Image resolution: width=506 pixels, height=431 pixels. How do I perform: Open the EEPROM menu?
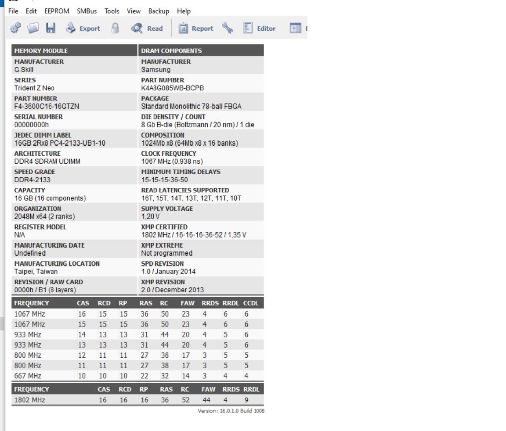[57, 11]
